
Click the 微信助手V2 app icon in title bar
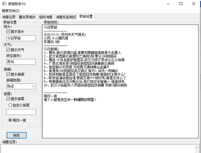pyautogui.click(x=4, y=4)
